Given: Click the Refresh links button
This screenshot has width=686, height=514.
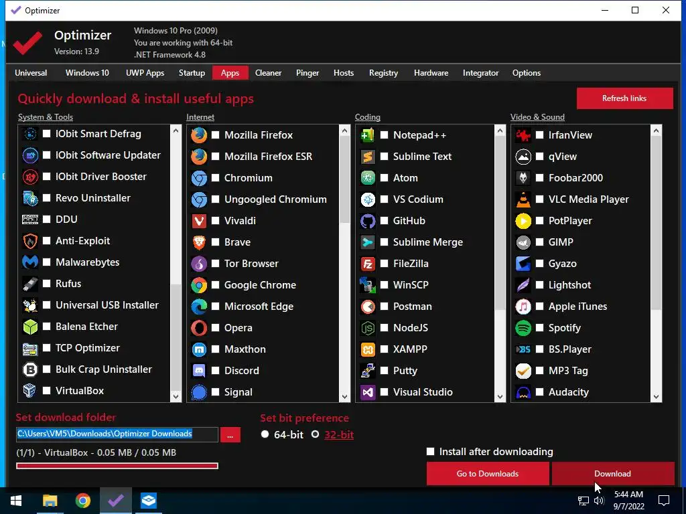Looking at the screenshot, I should [x=624, y=98].
